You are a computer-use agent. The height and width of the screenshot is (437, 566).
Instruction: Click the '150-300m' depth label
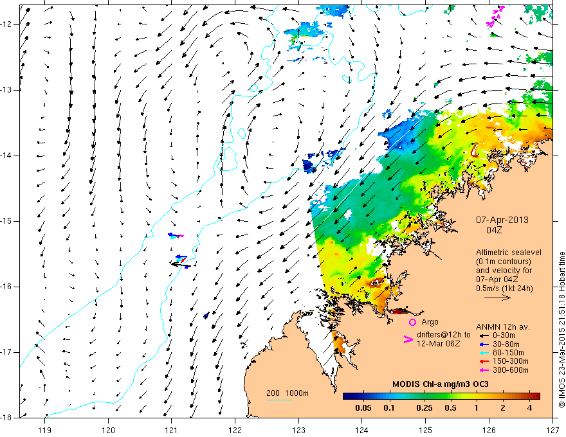(x=511, y=361)
